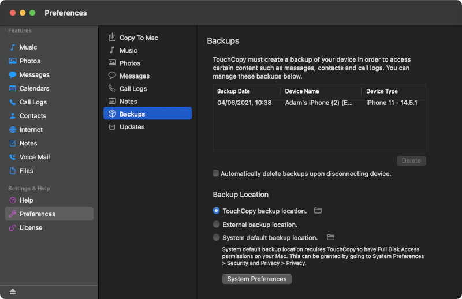Select Photos preferences pane
Image resolution: width=462 pixels, height=299 pixels.
pos(148,63)
